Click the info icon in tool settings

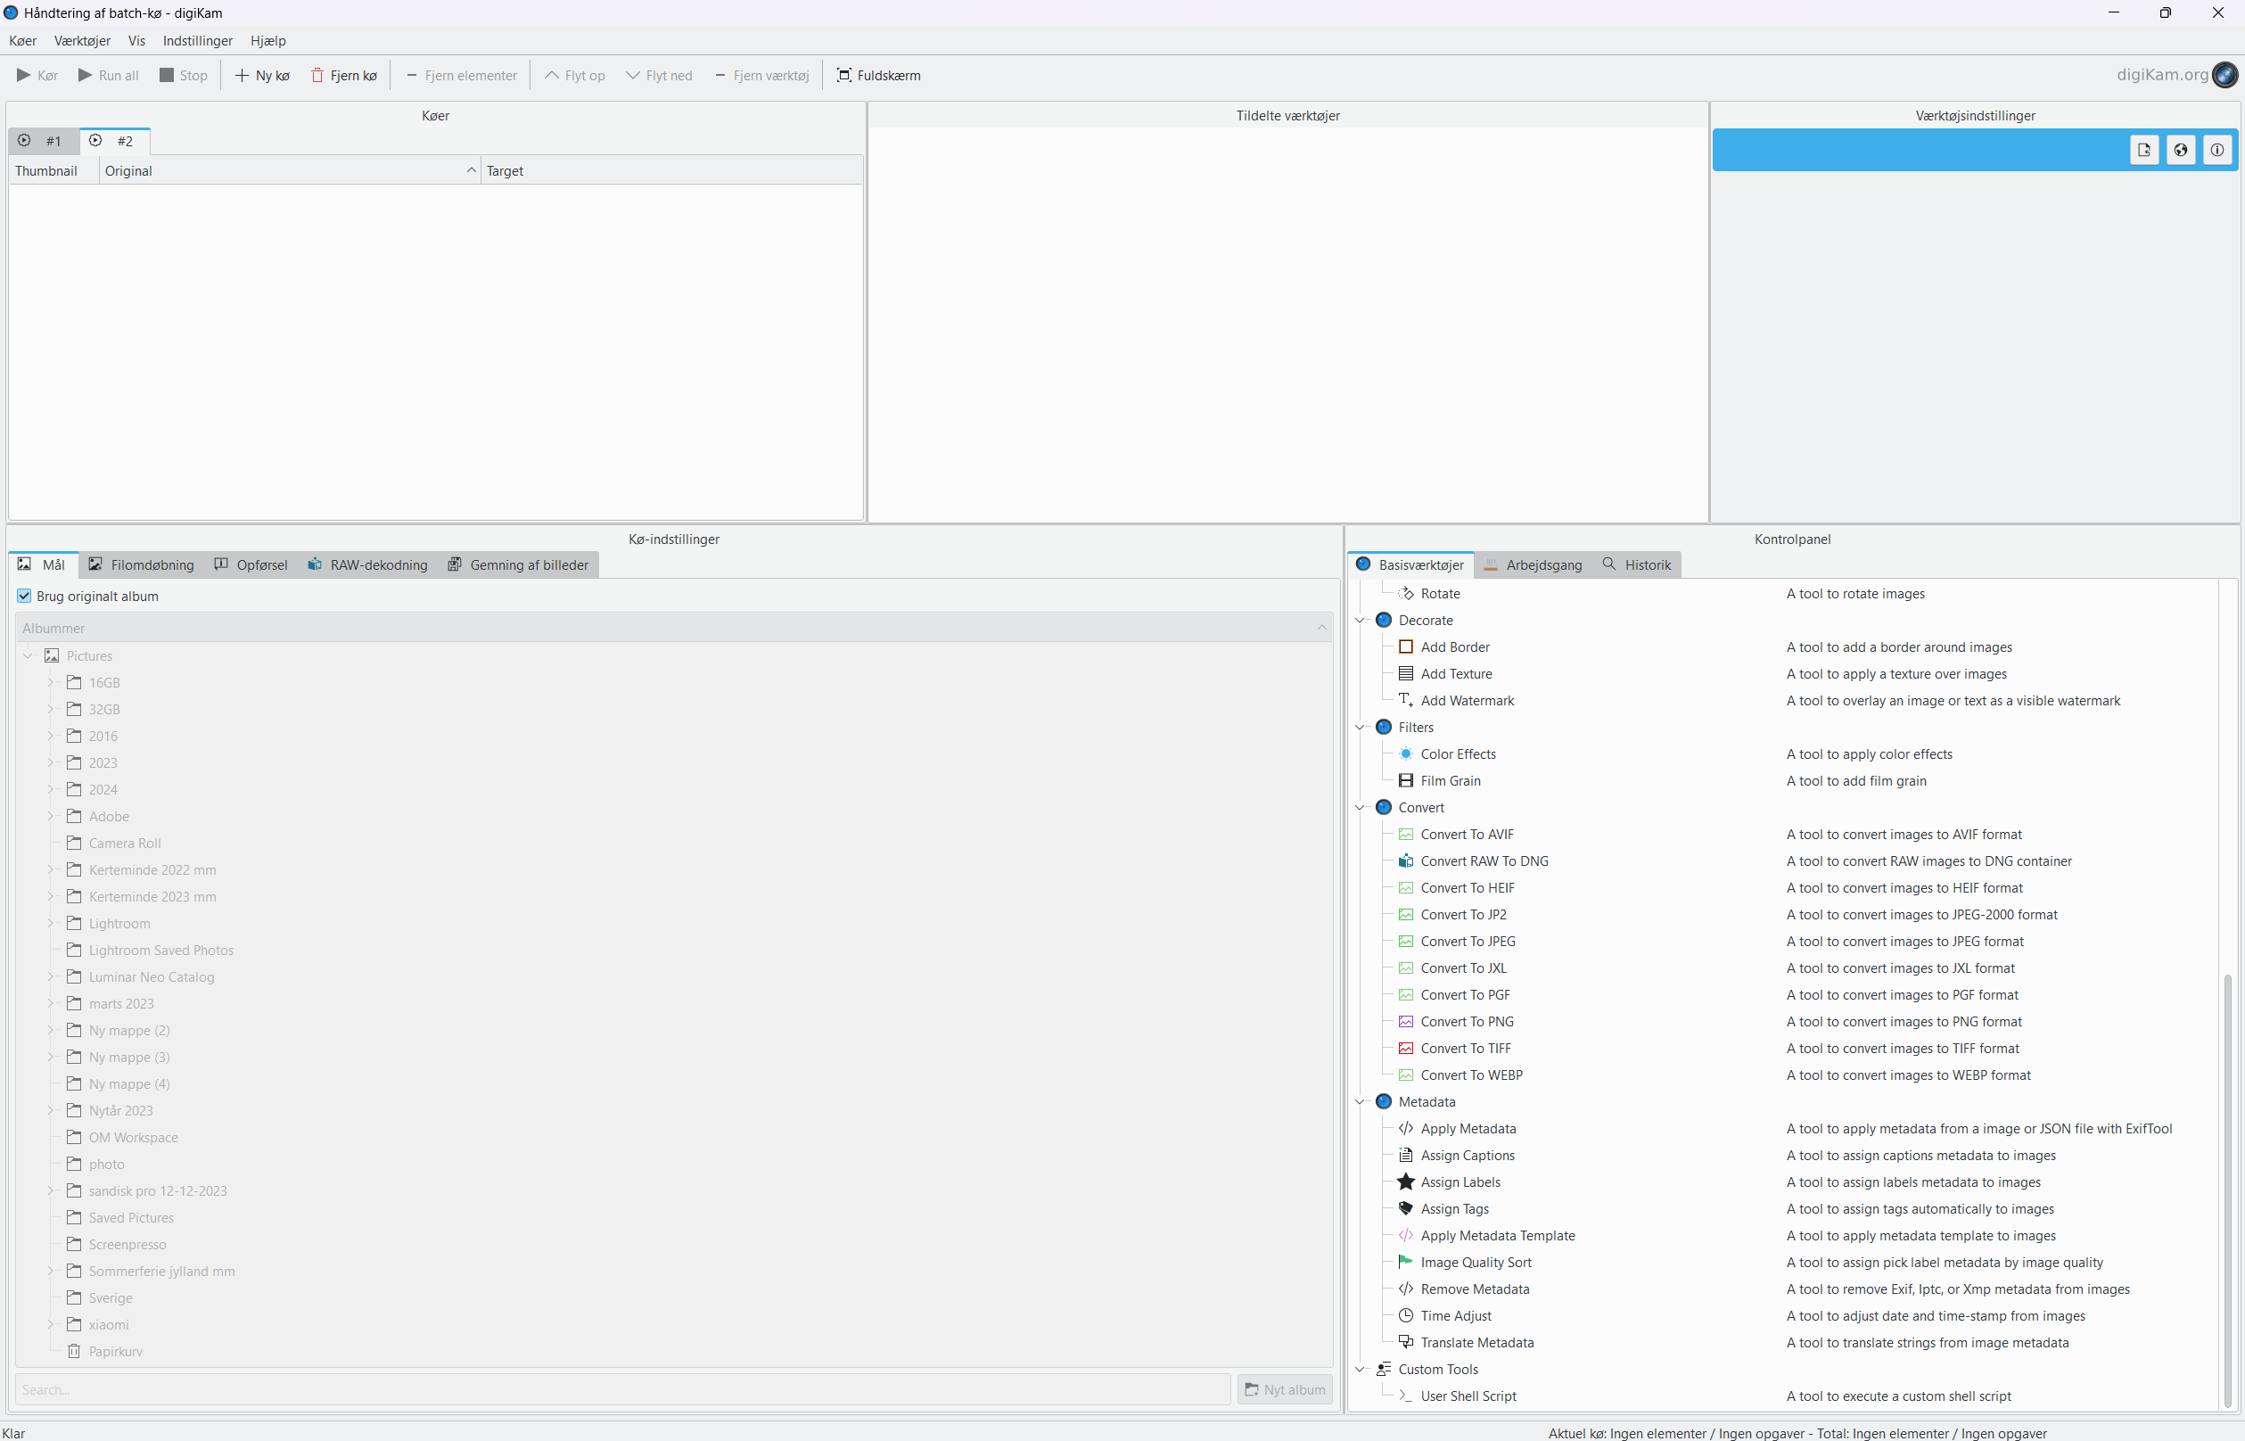click(2217, 150)
